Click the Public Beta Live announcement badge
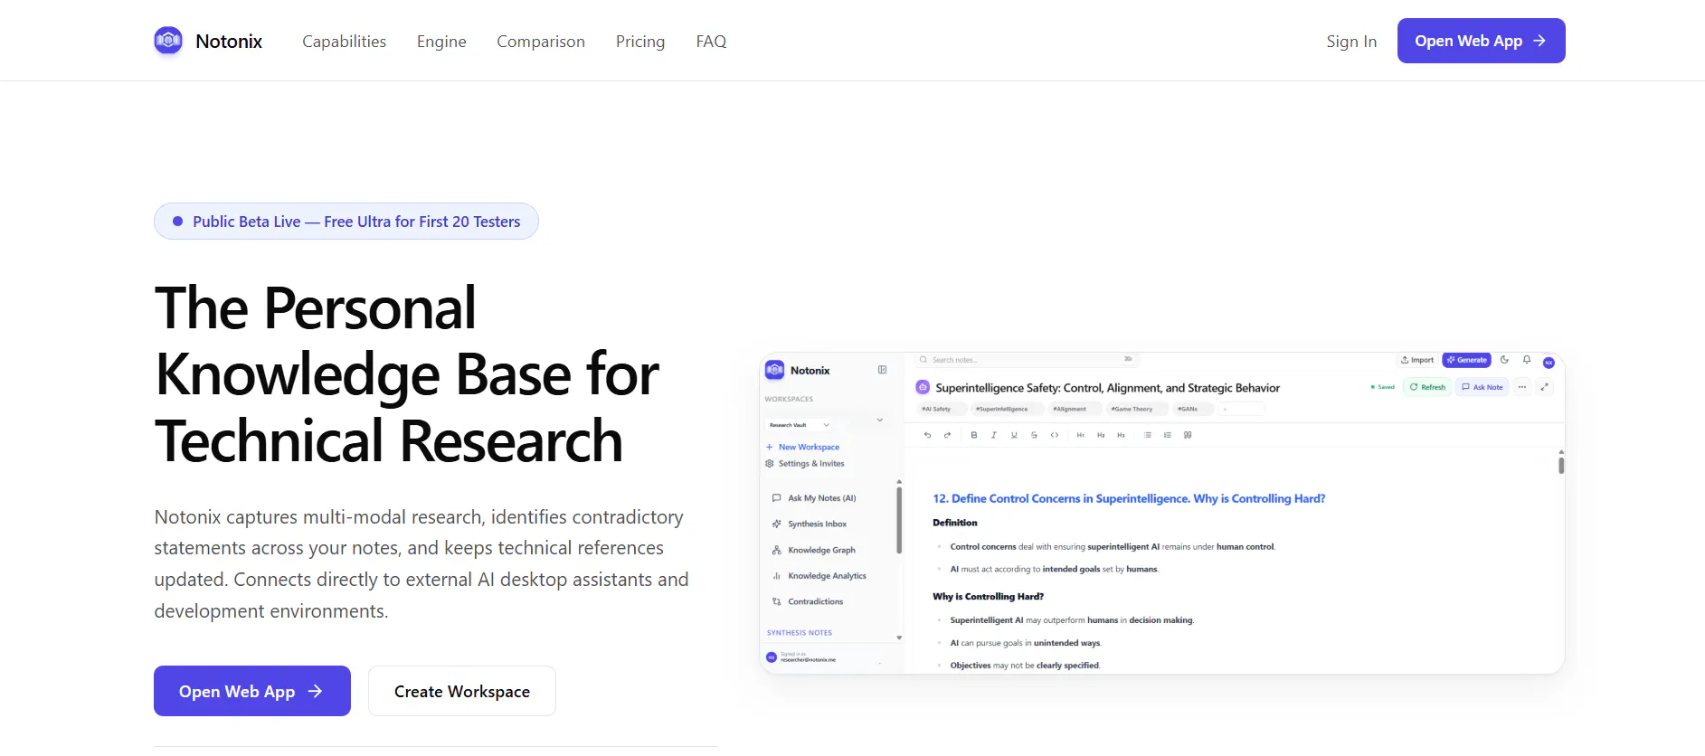1705x756 pixels. (x=346, y=222)
